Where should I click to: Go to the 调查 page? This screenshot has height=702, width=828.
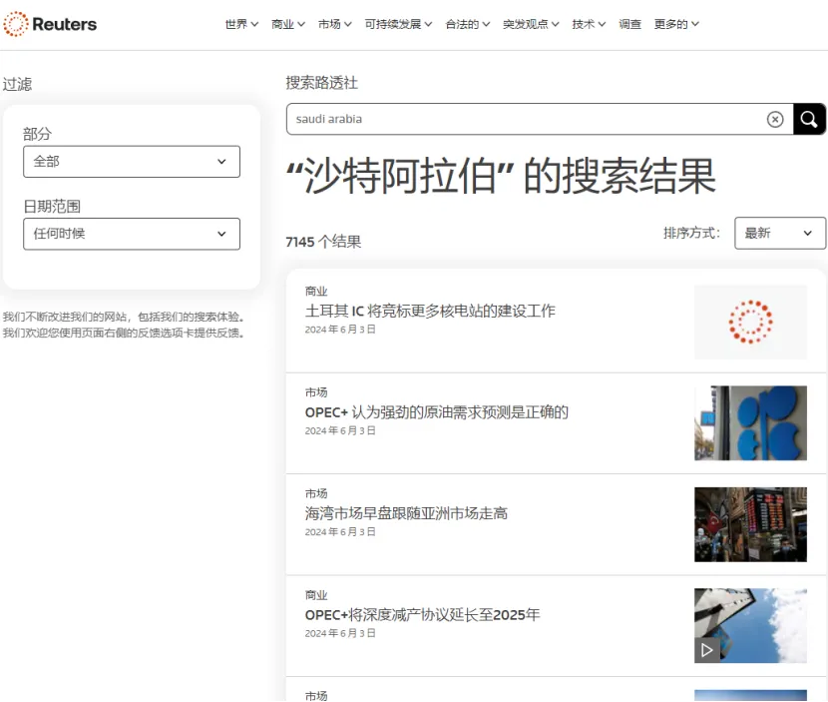click(x=630, y=24)
